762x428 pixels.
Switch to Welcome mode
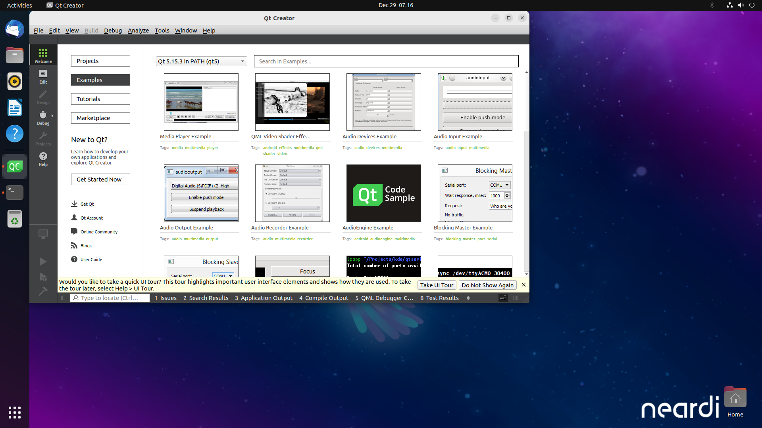click(x=43, y=55)
